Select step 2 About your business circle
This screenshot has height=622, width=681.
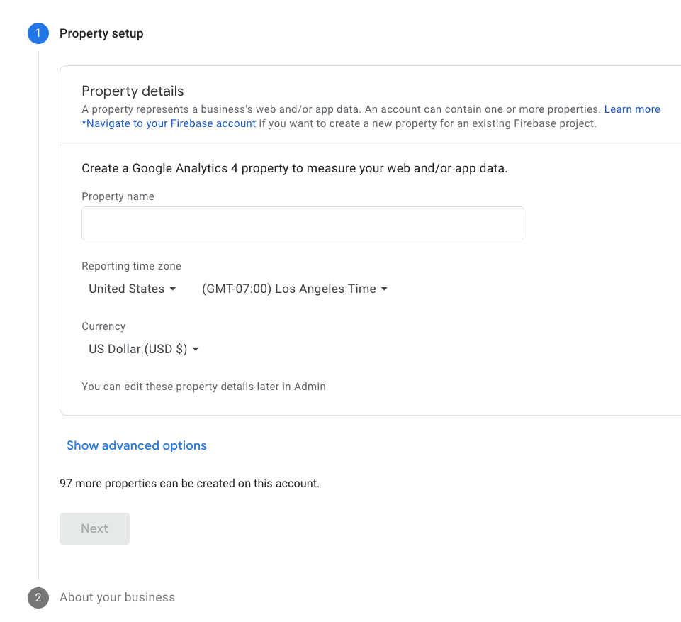click(38, 598)
